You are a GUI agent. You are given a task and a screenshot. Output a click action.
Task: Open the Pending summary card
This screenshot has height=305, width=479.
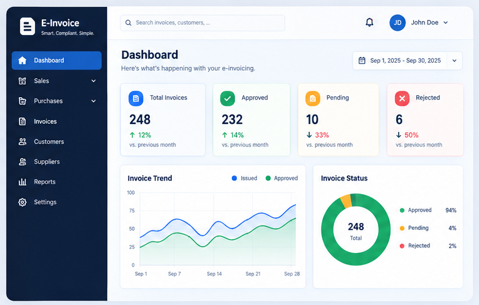point(339,120)
